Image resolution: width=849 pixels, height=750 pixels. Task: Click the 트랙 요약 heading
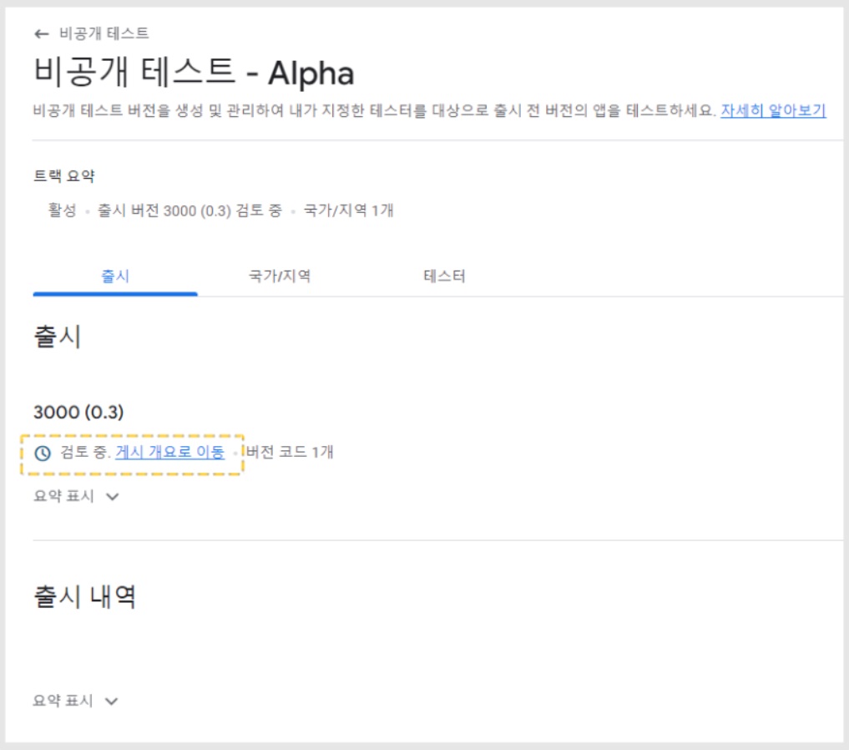click(64, 176)
